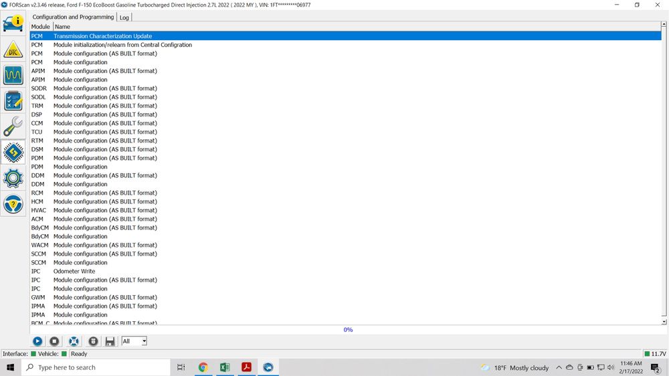The height and width of the screenshot is (376, 669).
Task: Open the Tests checklist section icon
Action: pos(13,101)
